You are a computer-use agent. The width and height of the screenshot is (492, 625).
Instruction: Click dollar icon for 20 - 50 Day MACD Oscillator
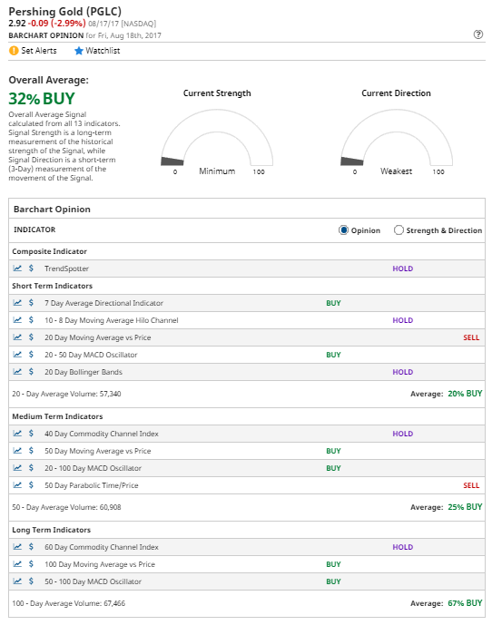click(x=31, y=355)
